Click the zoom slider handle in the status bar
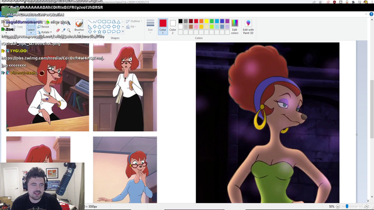This screenshot has width=374, height=210. tap(347, 206)
